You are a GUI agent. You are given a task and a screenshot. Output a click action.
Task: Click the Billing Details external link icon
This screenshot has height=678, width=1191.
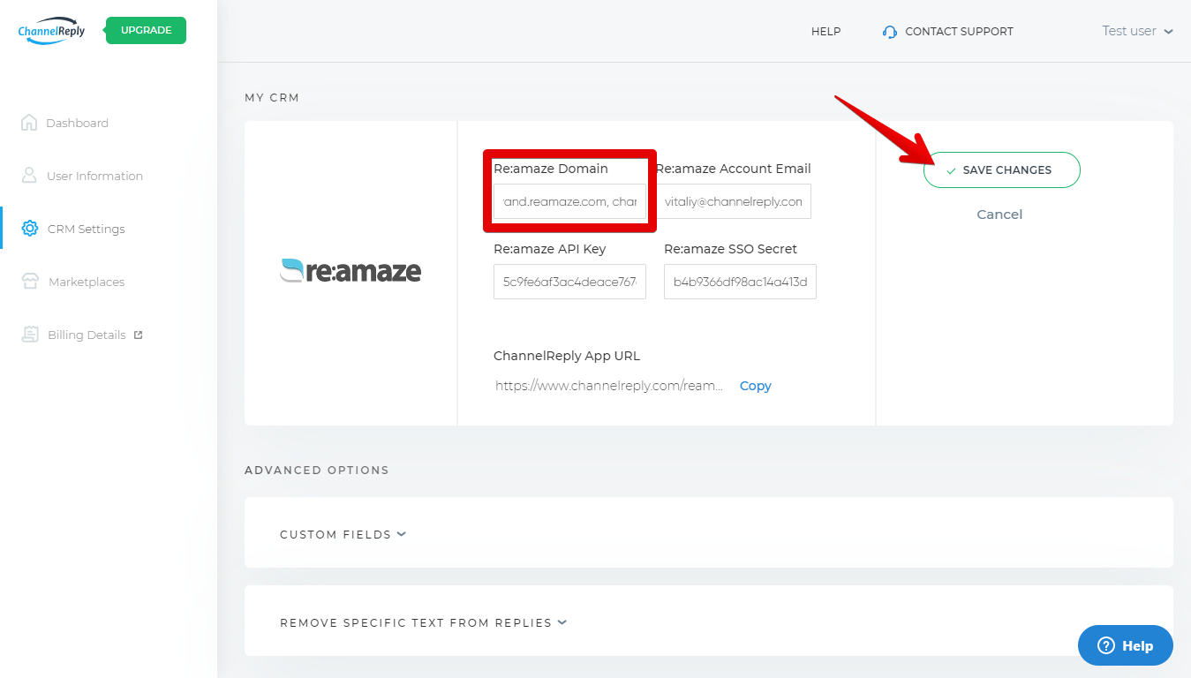138,335
